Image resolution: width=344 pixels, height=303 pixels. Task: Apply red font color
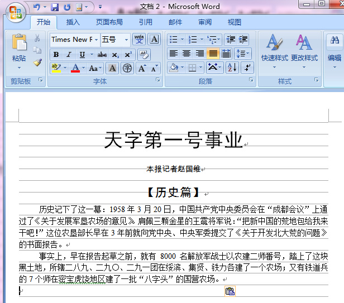coord(75,68)
